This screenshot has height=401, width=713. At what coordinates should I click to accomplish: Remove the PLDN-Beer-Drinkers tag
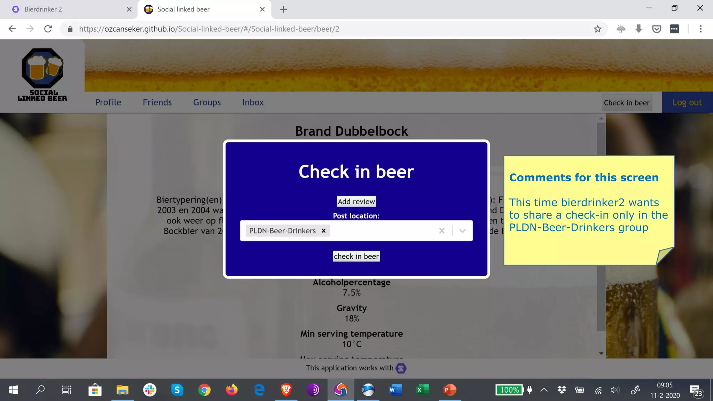pyautogui.click(x=323, y=230)
